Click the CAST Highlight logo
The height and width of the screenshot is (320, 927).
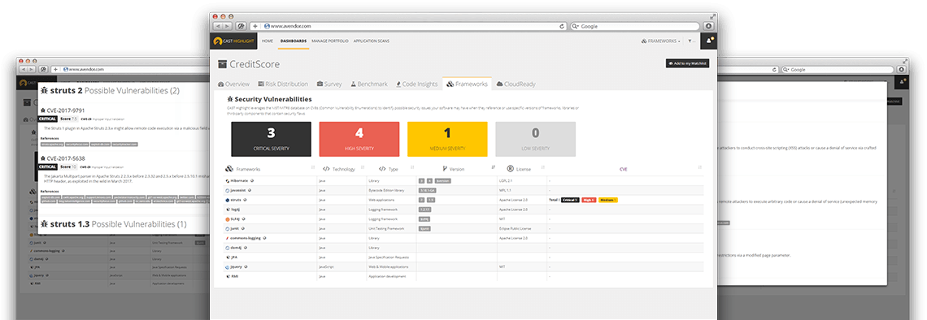click(x=233, y=41)
